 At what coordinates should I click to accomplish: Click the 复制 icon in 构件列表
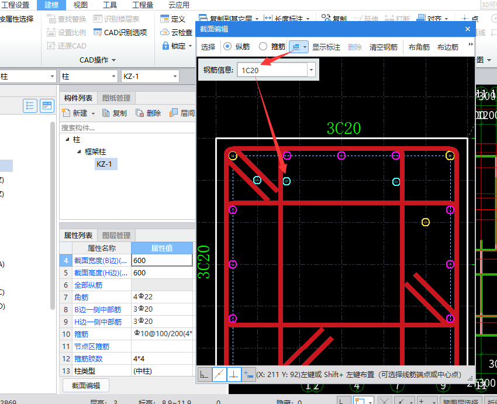click(x=106, y=113)
